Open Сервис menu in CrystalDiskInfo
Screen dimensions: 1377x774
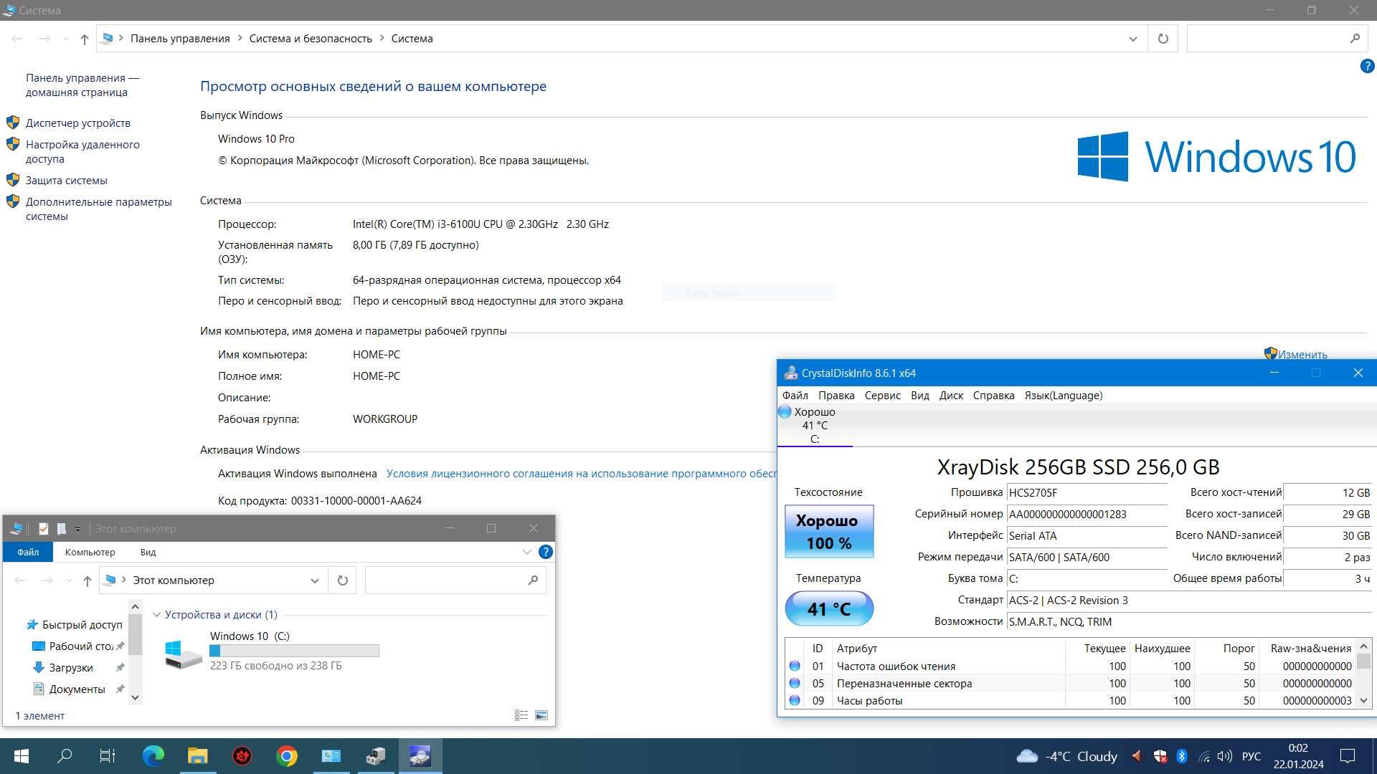point(882,396)
